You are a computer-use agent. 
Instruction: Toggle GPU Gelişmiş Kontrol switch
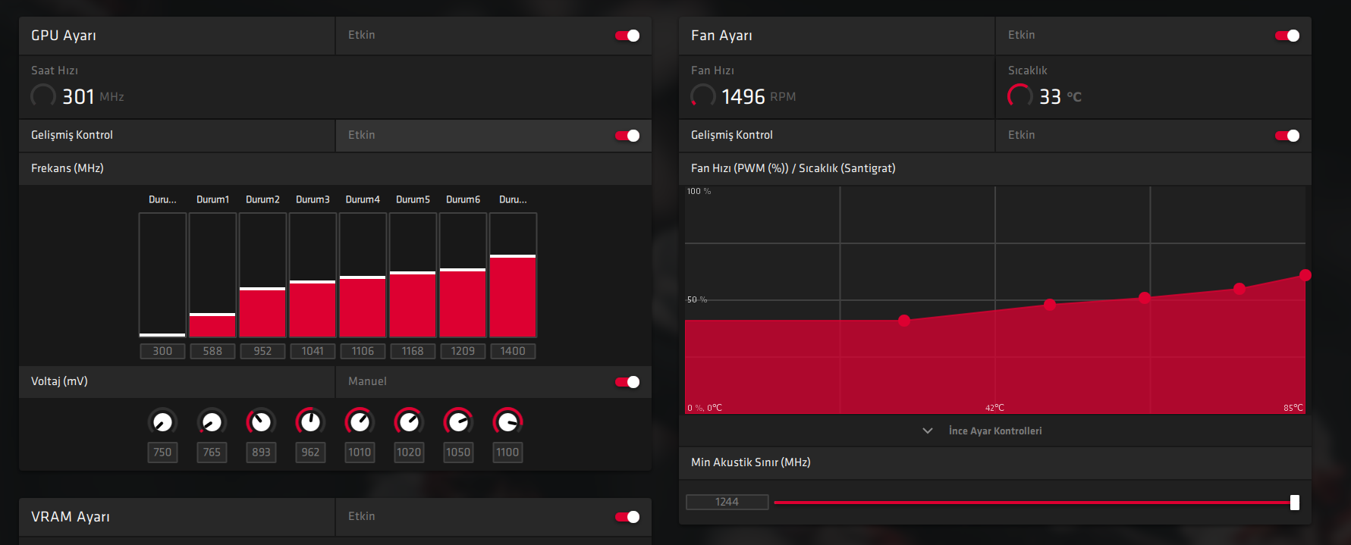[627, 136]
